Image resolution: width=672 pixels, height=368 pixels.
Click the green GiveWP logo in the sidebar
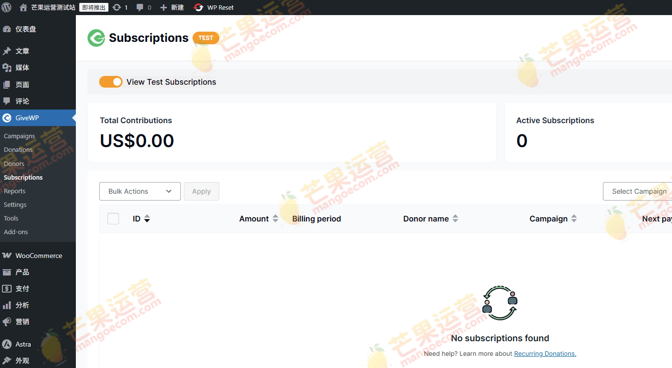[8, 117]
